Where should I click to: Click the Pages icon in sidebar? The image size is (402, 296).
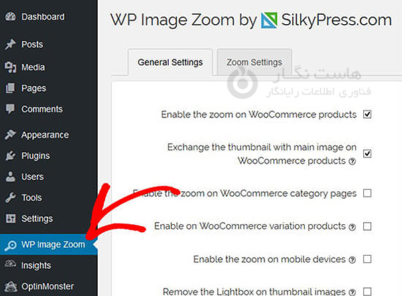(x=10, y=88)
